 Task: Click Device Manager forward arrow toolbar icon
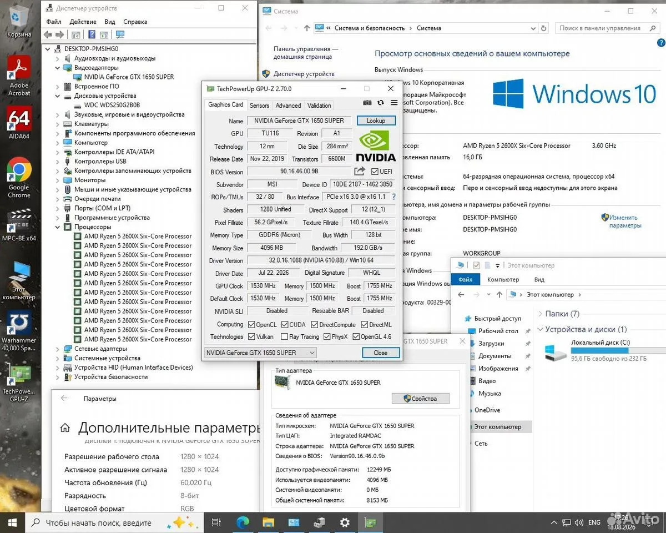(x=59, y=34)
